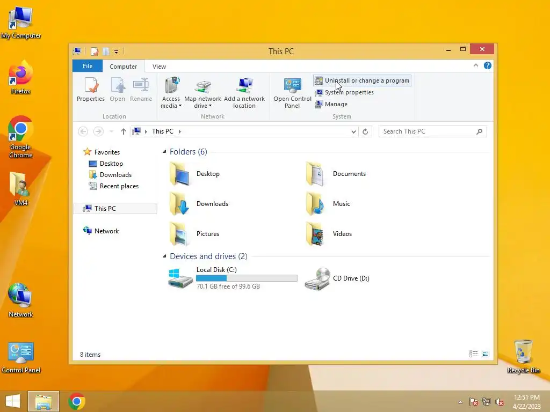Select Favorites in the navigation pane
This screenshot has height=412, width=550.
click(102, 152)
